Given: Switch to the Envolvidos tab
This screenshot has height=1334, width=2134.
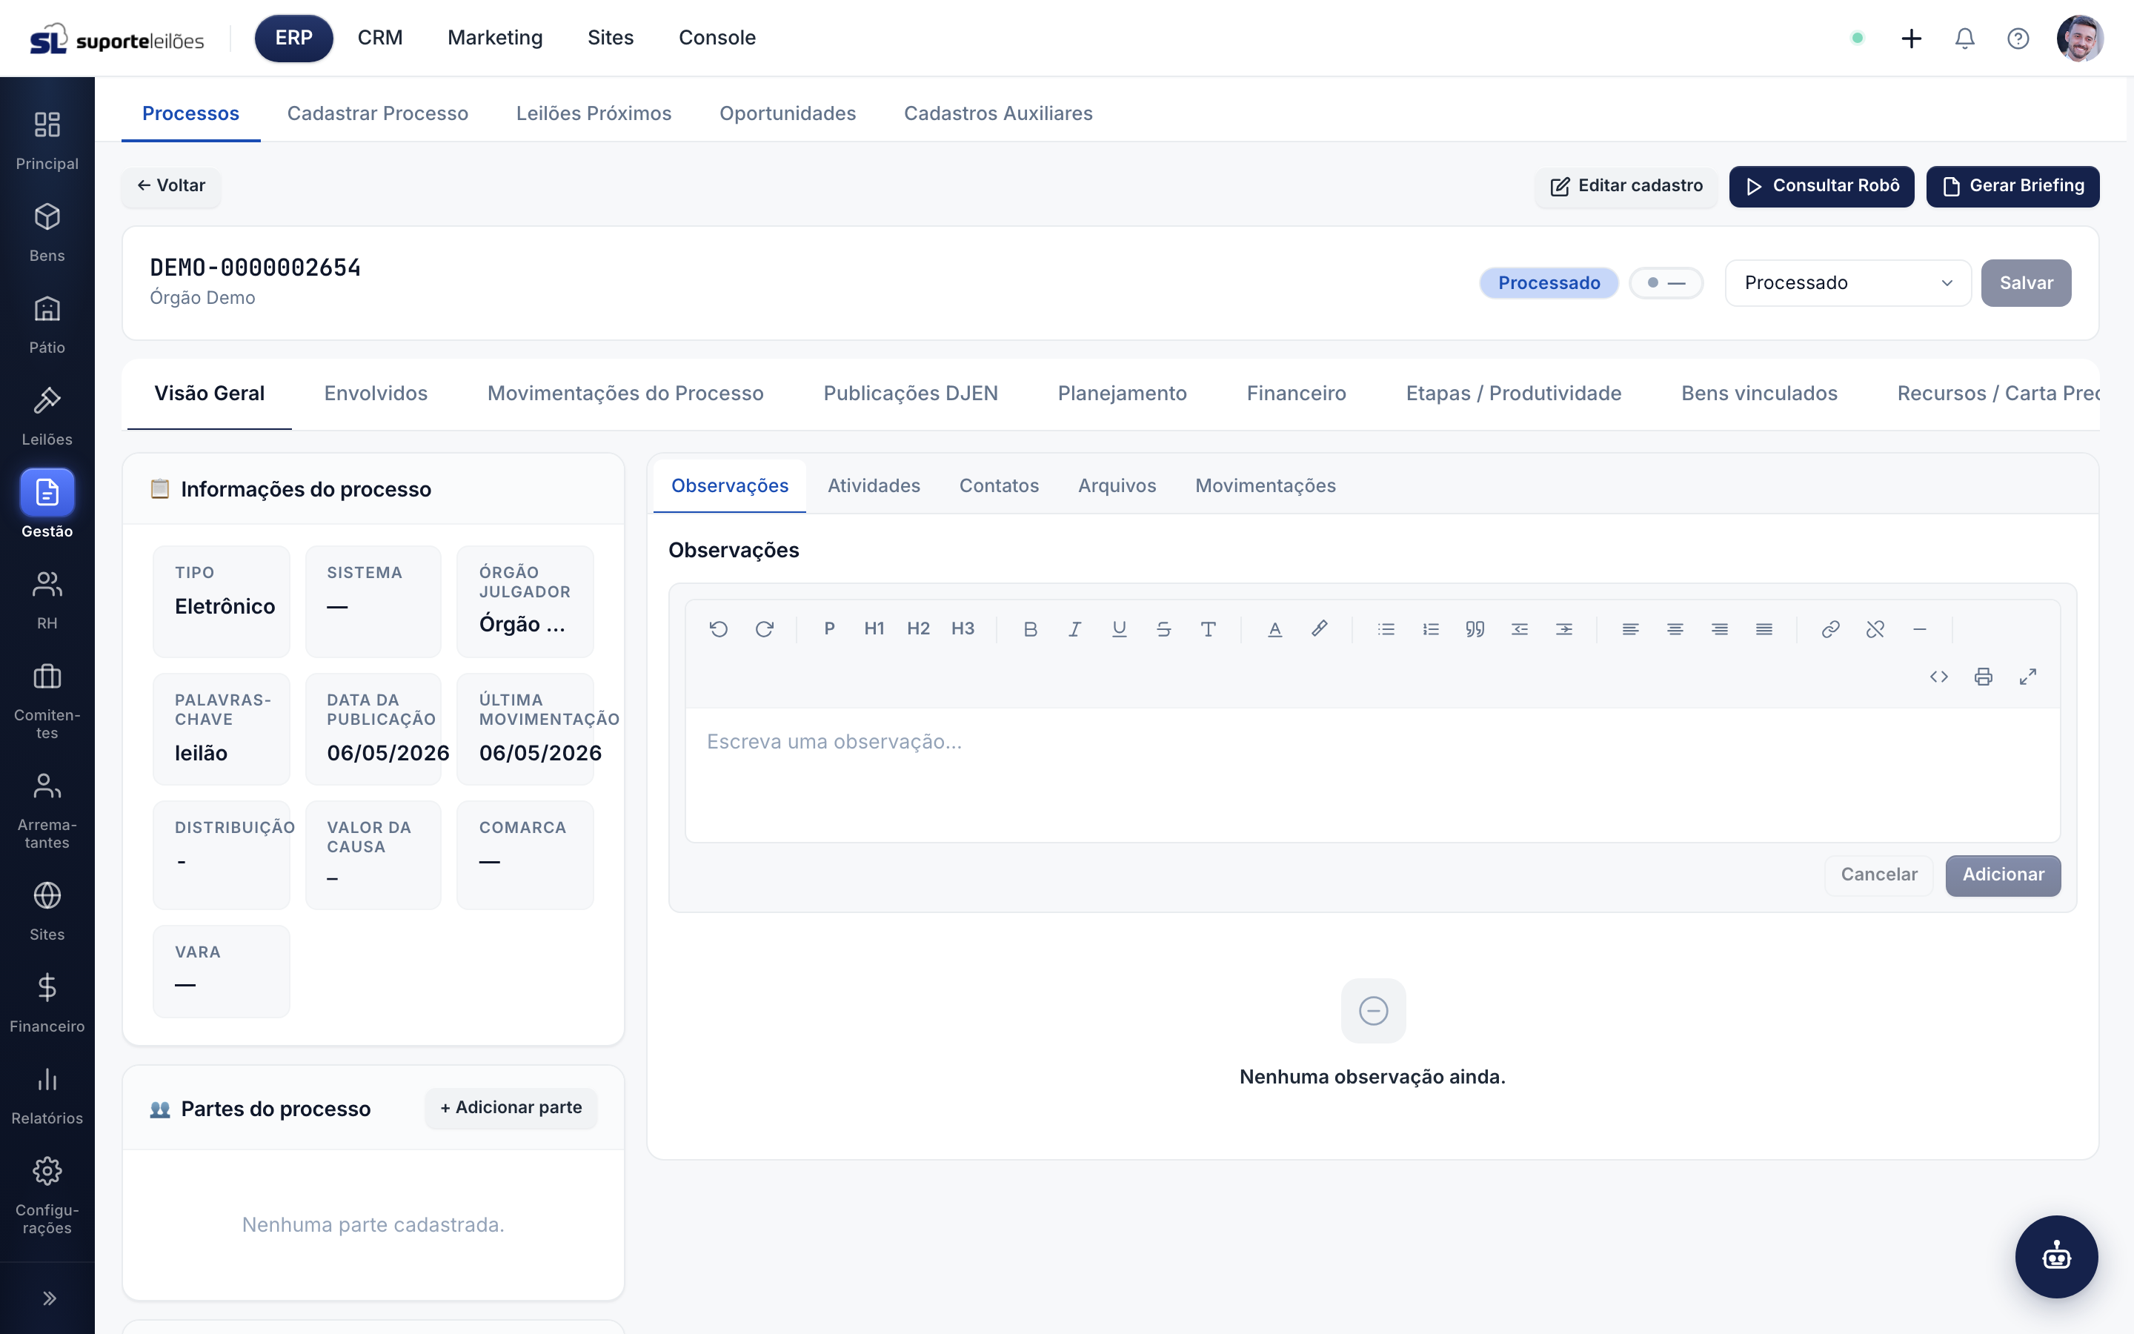Looking at the screenshot, I should [376, 394].
